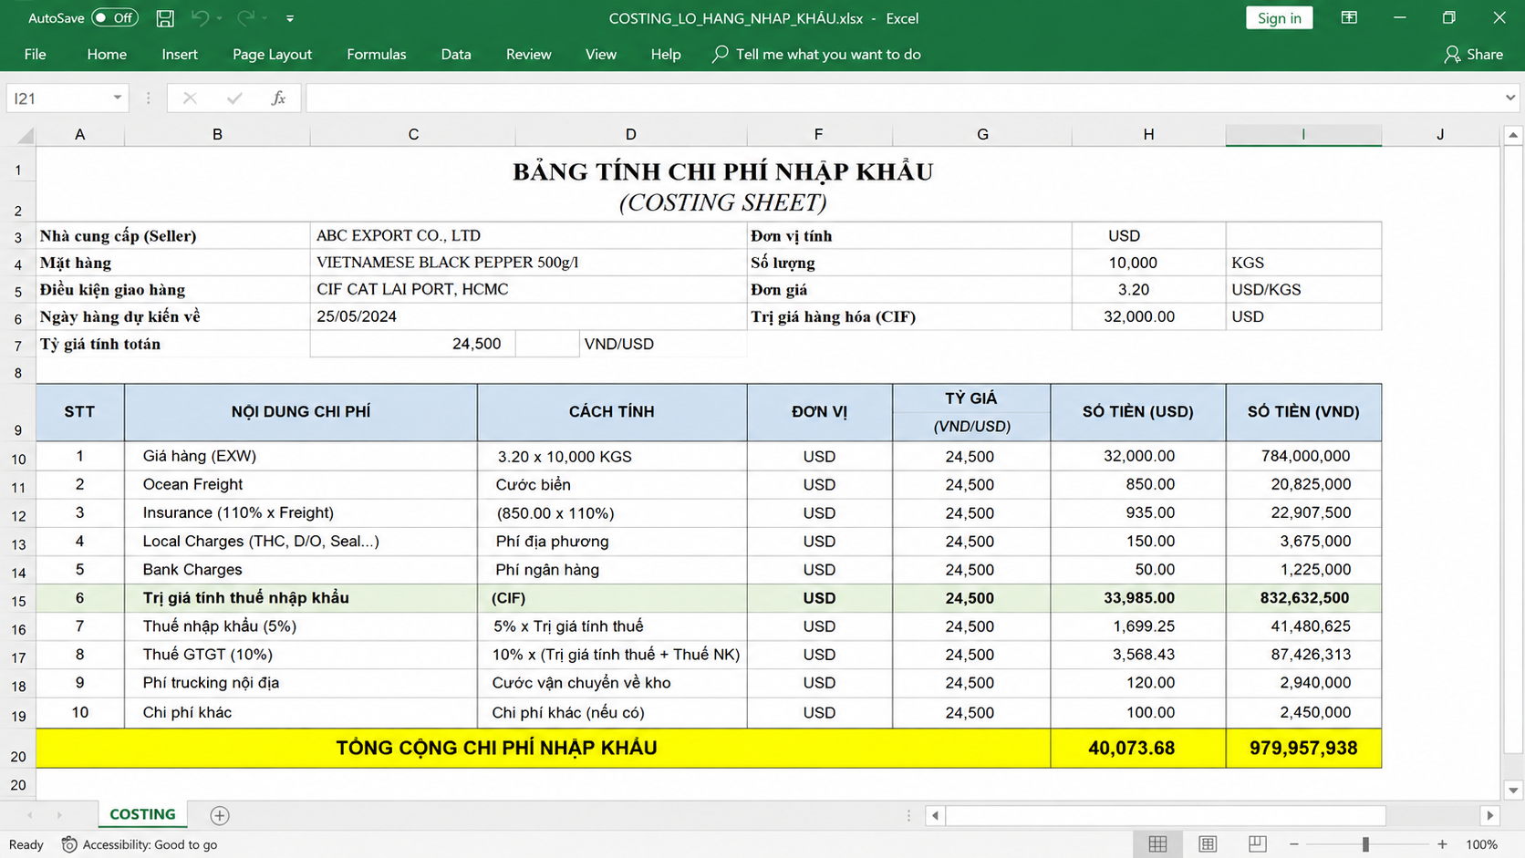Click the total VND cell 979,957,938
This screenshot has height=858, width=1525.
[1303, 748]
